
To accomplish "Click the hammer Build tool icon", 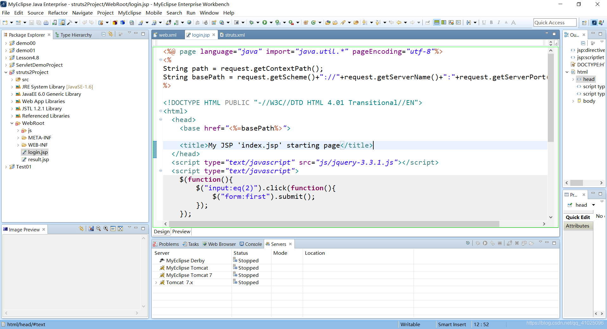I will pos(70,22).
